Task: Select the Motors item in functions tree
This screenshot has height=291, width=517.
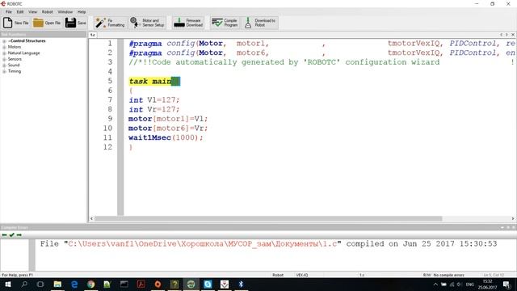Action: (15, 47)
